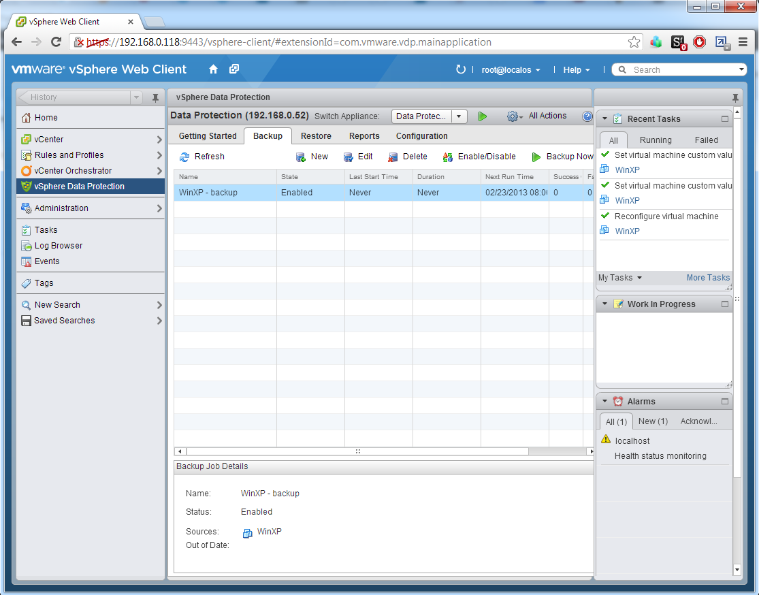The height and width of the screenshot is (595, 759).
Task: Click the Delete backup job icon
Action: click(393, 157)
